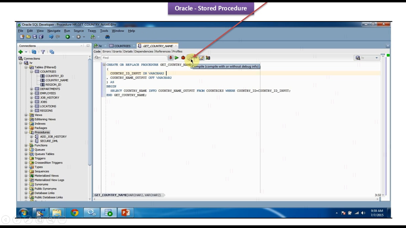Click the Open folder toolbar icon
Viewport: 406px width, 228px height.
pos(28,37)
